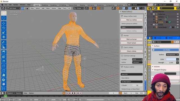
Task: Expand the Volume panel
Action: pyautogui.click(x=157, y=66)
